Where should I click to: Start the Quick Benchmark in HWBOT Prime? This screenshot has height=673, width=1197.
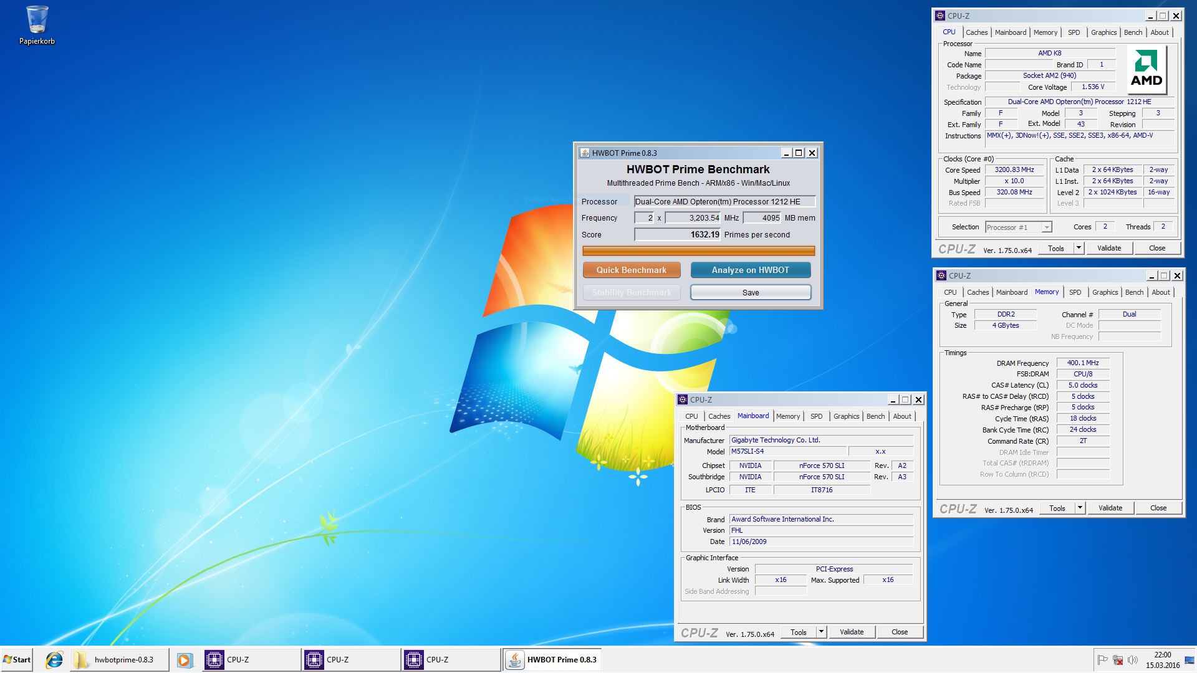point(631,270)
